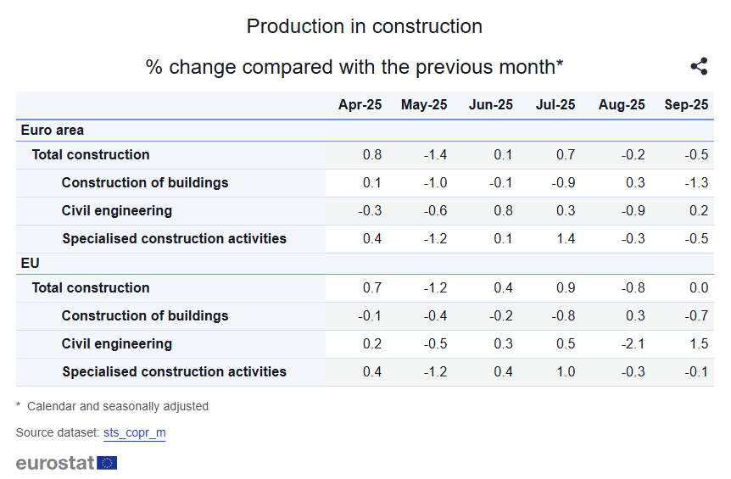Viewport: 731px width, 479px height.
Task: Select the Apr-25 column header
Action: (x=360, y=105)
